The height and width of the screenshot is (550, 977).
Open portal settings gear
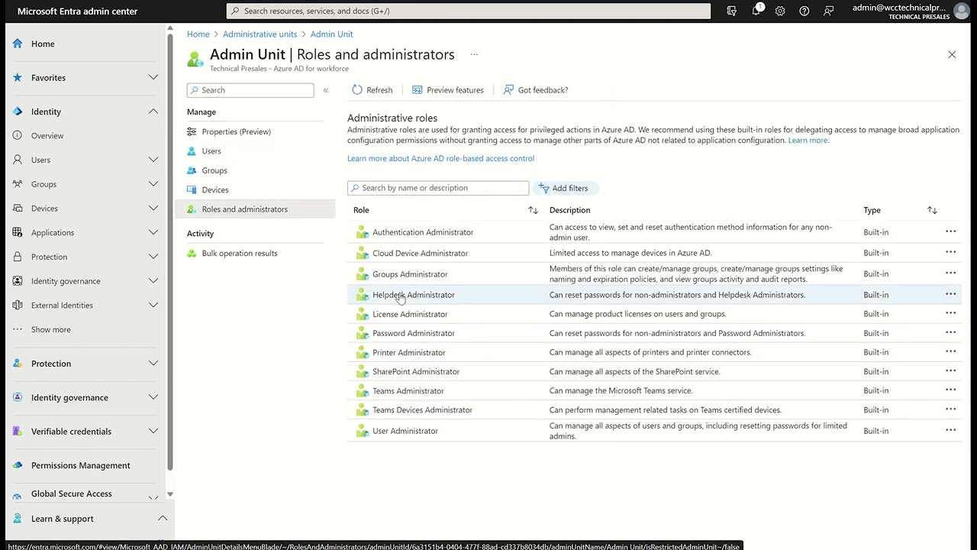click(x=780, y=11)
